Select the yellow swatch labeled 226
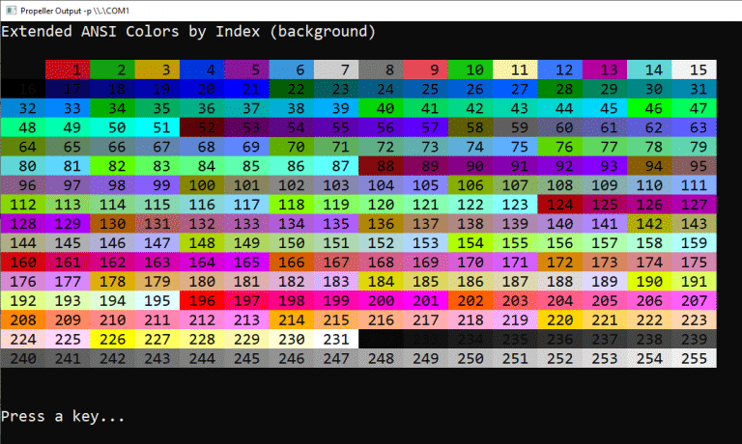742x444 pixels. pyautogui.click(x=112, y=339)
